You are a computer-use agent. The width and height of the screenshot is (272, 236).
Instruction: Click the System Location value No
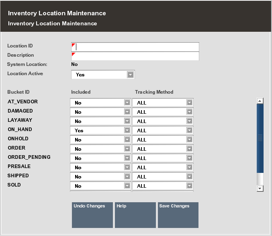pos(74,64)
